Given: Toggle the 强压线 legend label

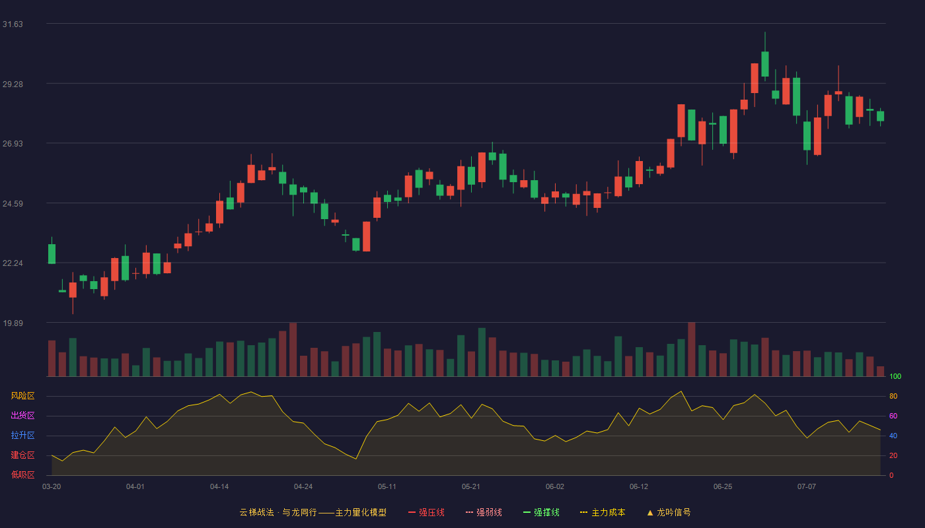Looking at the screenshot, I should point(431,512).
